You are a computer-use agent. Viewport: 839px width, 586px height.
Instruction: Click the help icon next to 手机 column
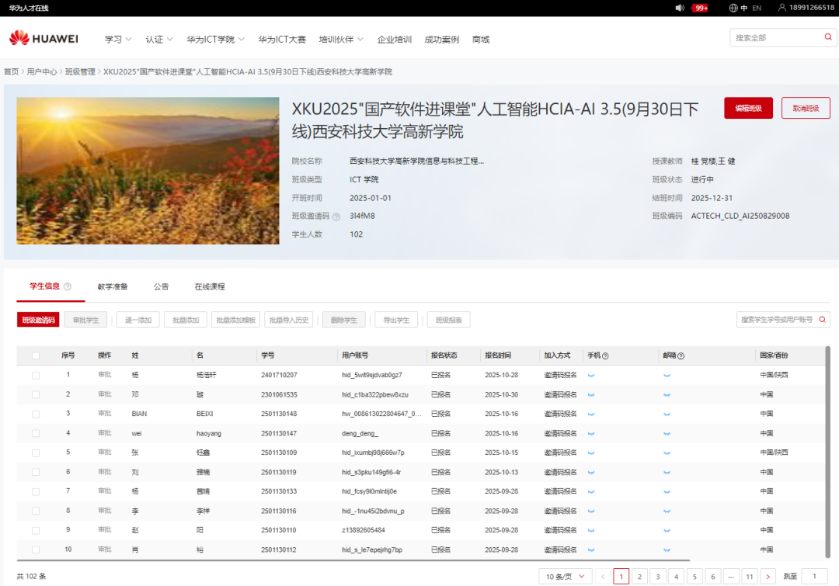[x=605, y=355]
